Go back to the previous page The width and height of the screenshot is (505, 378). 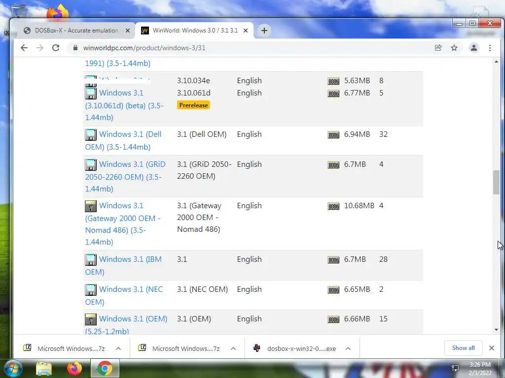24,48
